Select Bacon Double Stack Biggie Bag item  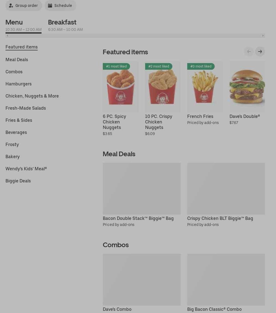tap(142, 195)
